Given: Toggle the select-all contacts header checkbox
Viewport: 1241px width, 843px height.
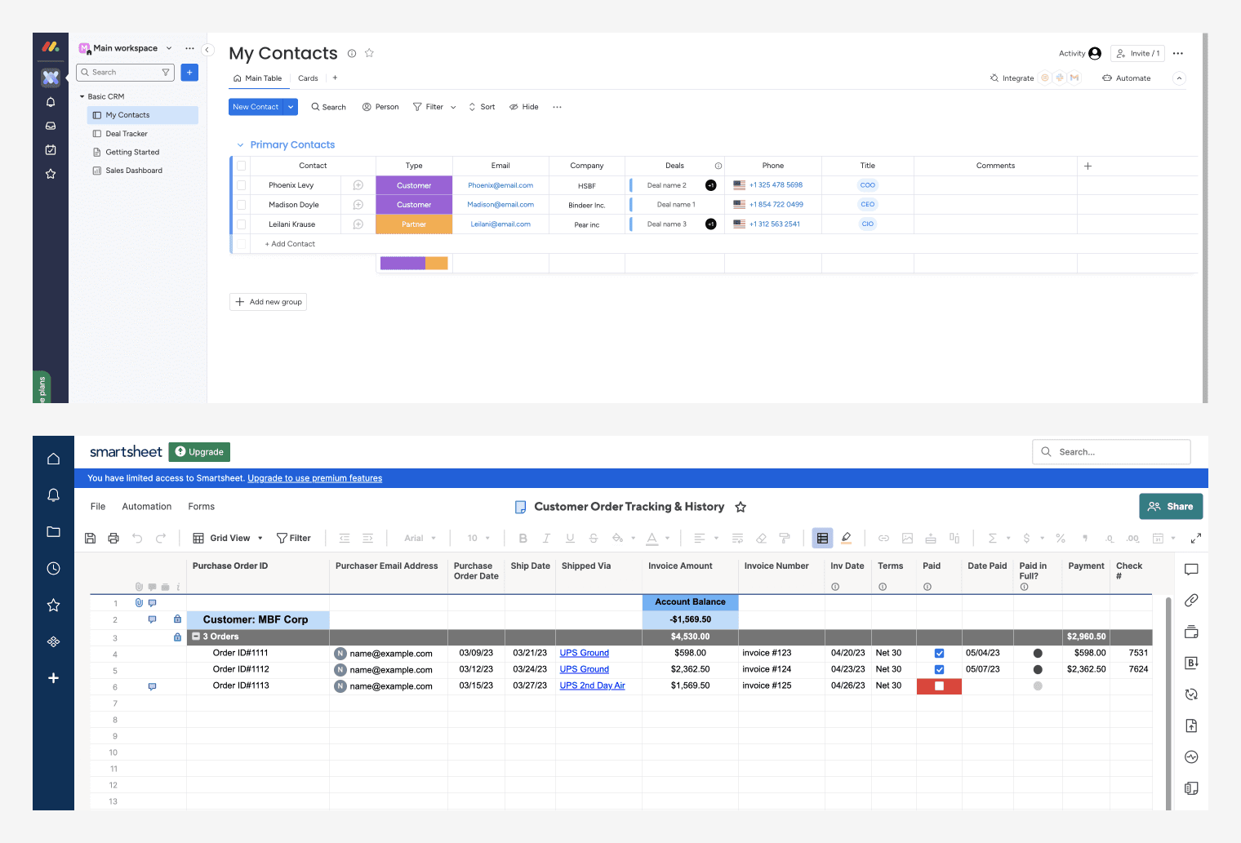Looking at the screenshot, I should click(x=241, y=166).
